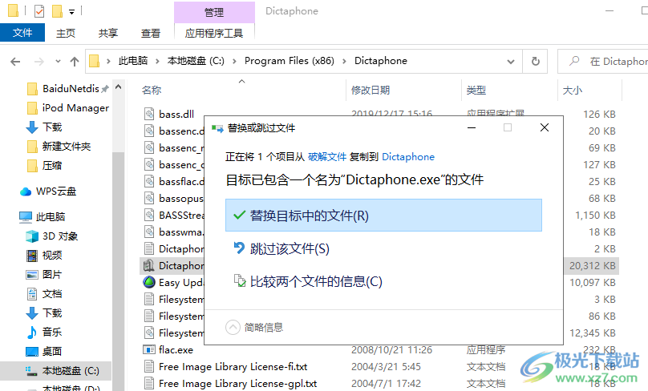Image resolution: width=648 pixels, height=391 pixels.
Task: Open the 文件 ribbon tab
Action: point(22,33)
